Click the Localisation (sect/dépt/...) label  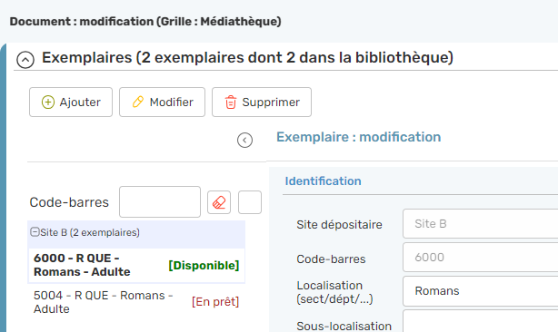tap(334, 292)
